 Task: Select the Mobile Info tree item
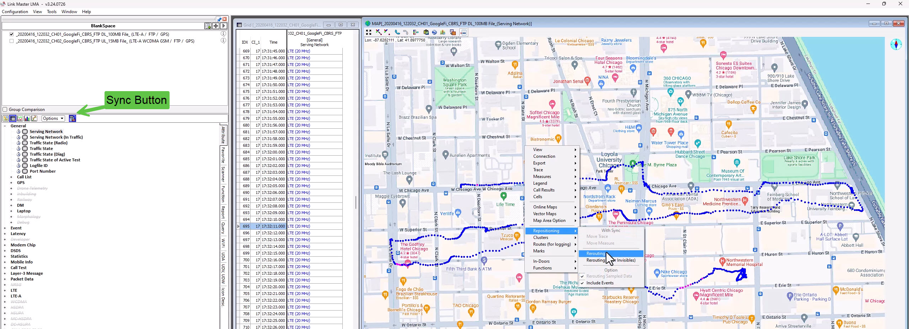tap(22, 262)
